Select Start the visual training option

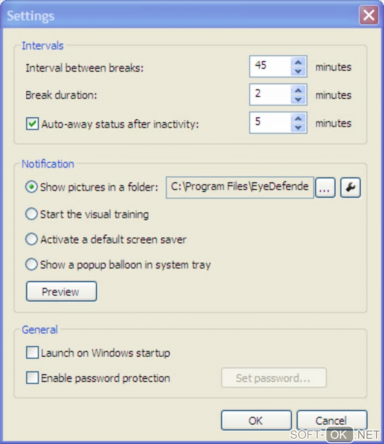pyautogui.click(x=32, y=214)
